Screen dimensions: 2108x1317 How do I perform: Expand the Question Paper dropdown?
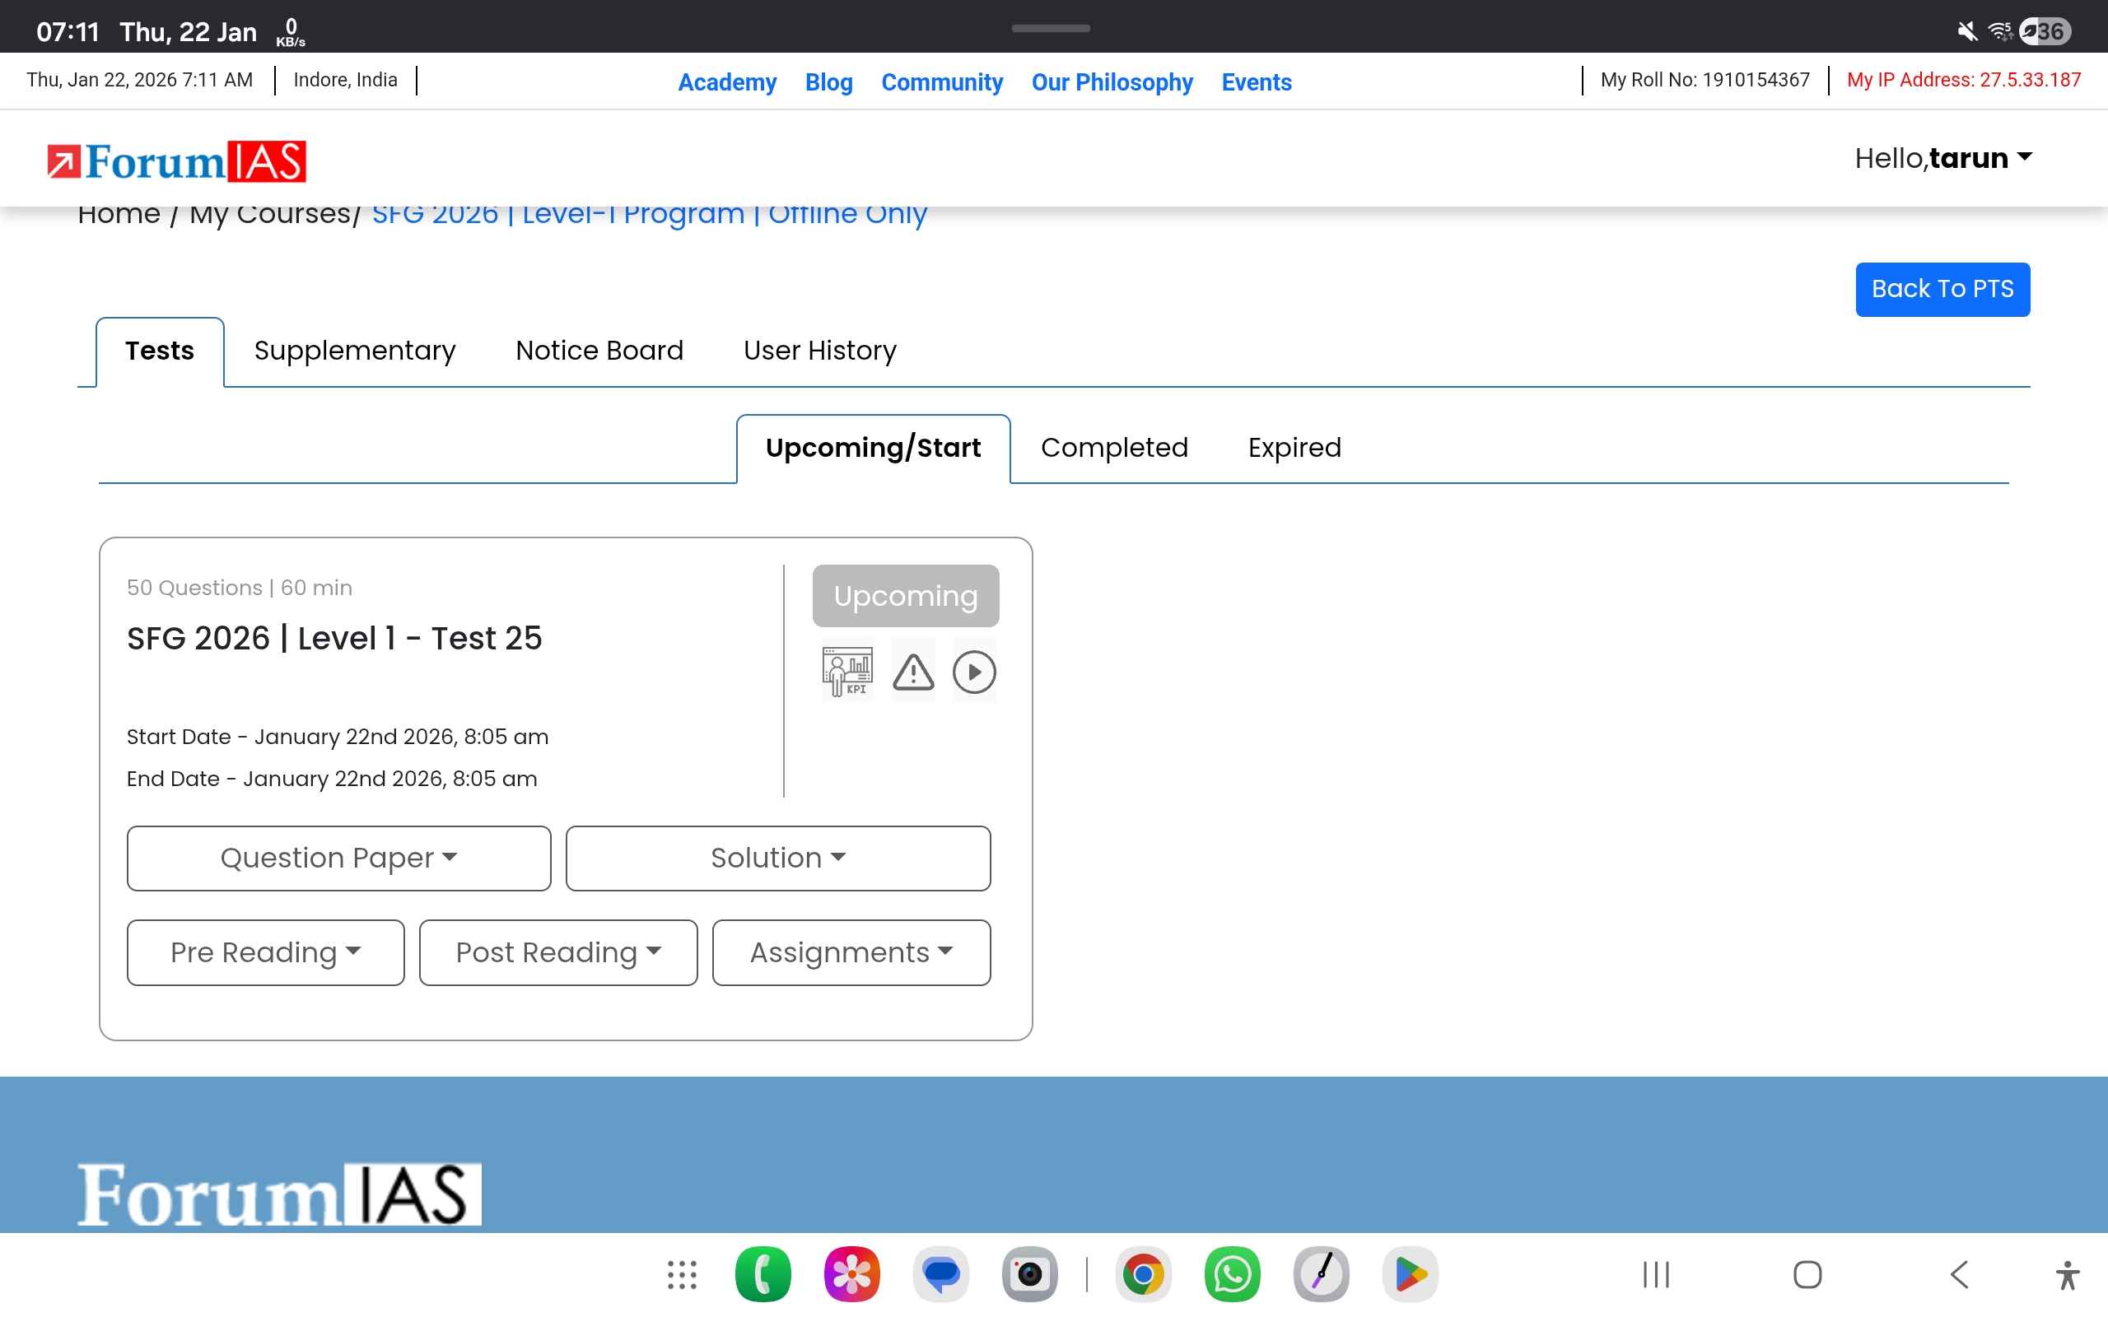coord(338,858)
